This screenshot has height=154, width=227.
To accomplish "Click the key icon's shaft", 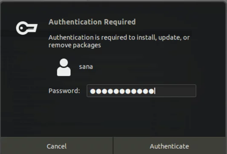I will click(32, 28).
